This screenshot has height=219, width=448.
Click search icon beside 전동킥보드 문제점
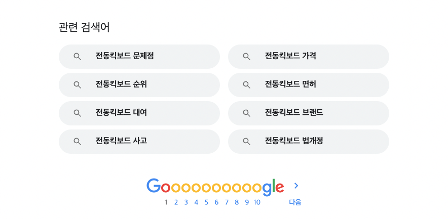coord(78,57)
